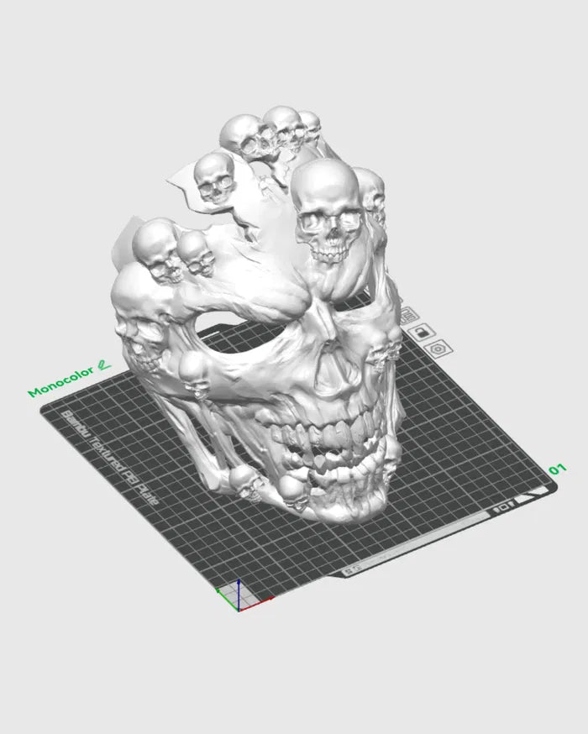Click the red X axis line at origin
Screen dimensions: 588x734
pos(260,601)
